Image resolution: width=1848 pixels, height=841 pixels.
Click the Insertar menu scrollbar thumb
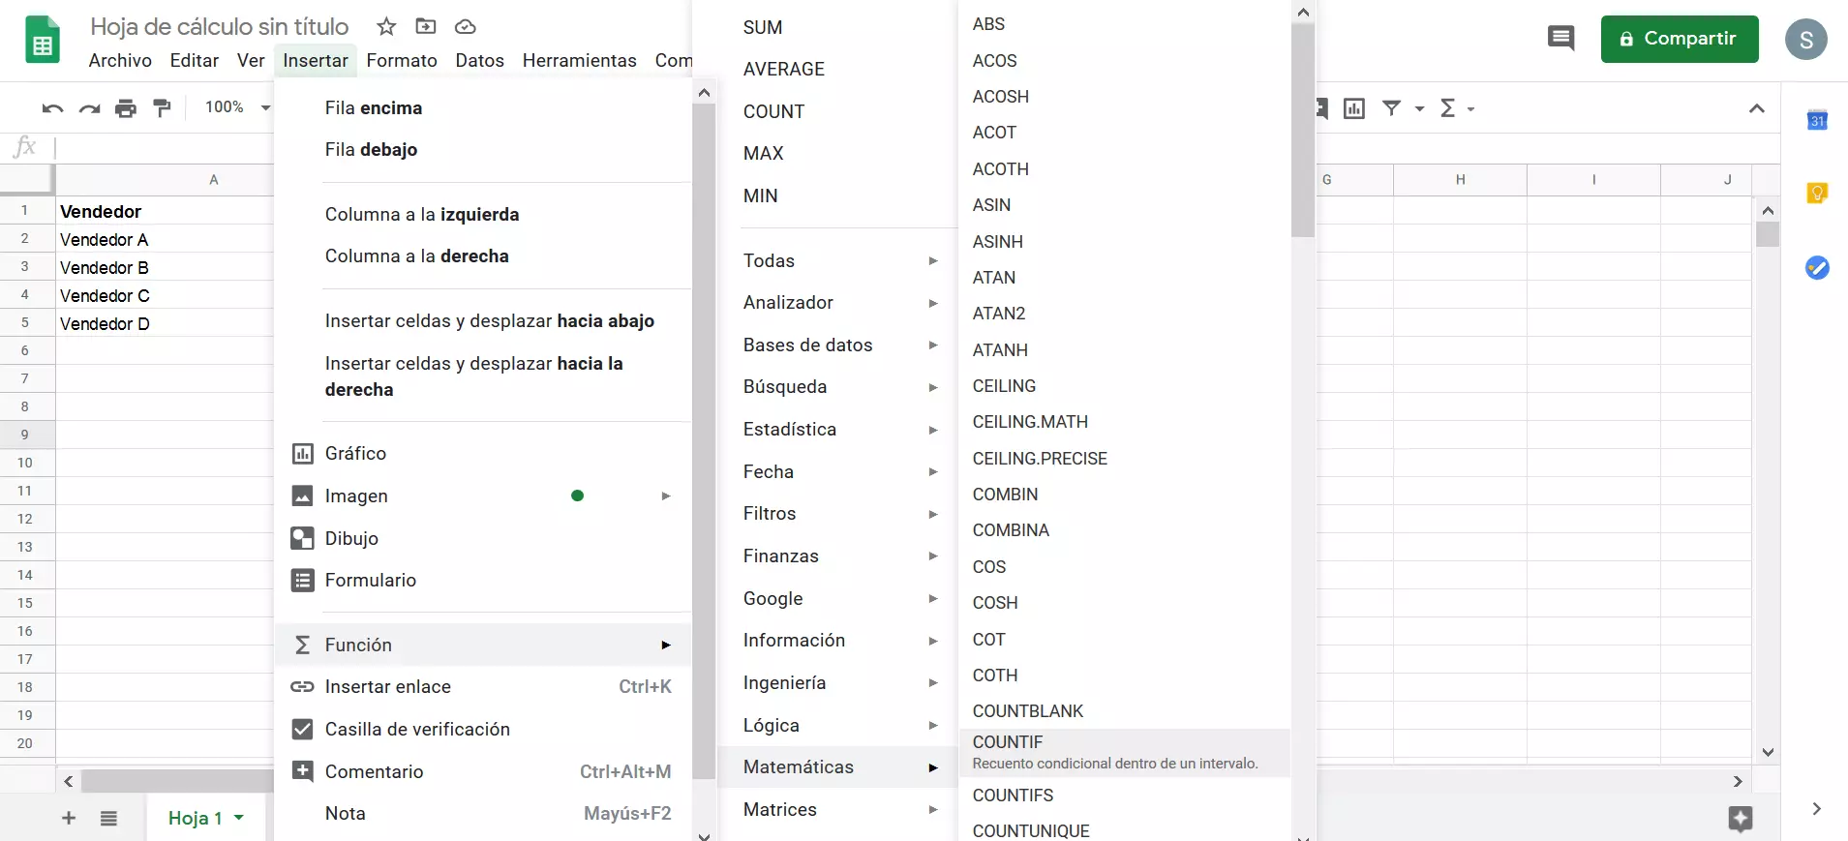coord(705,440)
